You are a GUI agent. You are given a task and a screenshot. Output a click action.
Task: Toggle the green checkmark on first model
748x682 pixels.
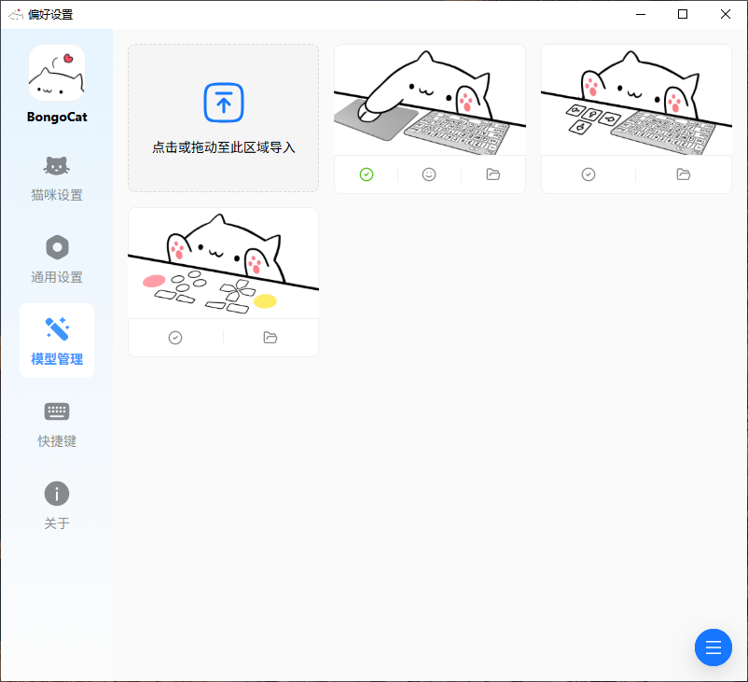(x=367, y=174)
